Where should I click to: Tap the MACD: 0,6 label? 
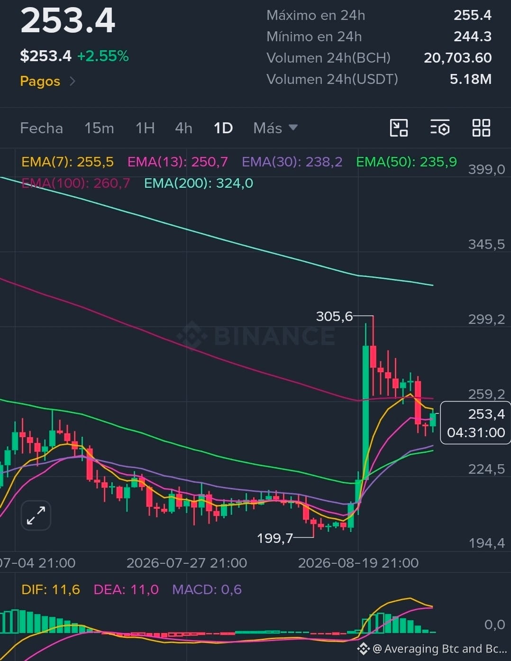pos(207,589)
